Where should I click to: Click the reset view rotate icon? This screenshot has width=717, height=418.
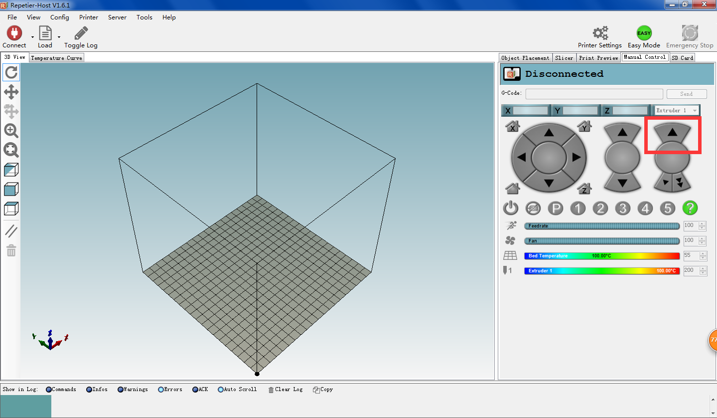click(11, 73)
